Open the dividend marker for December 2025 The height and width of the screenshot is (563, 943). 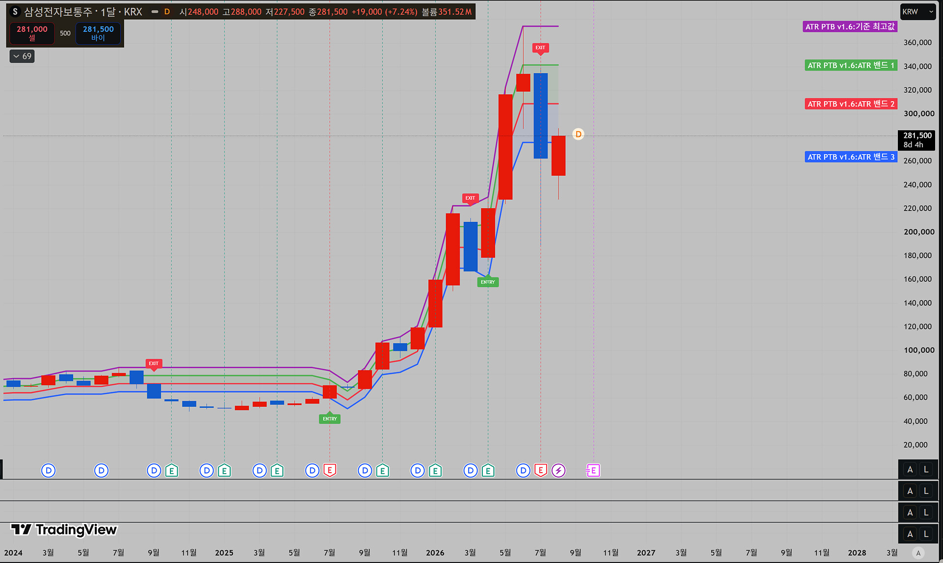click(x=417, y=471)
